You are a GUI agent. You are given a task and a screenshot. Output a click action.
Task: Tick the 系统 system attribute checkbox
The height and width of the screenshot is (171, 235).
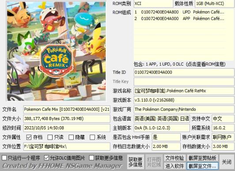pos(92,137)
